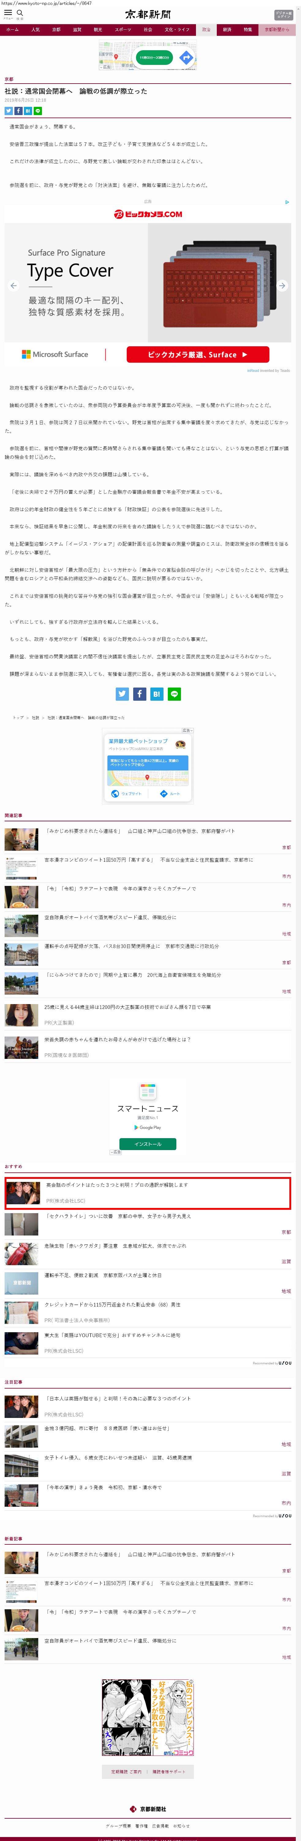Select the 政治 navigation tab
This screenshot has width=301, height=1841.
[x=206, y=30]
